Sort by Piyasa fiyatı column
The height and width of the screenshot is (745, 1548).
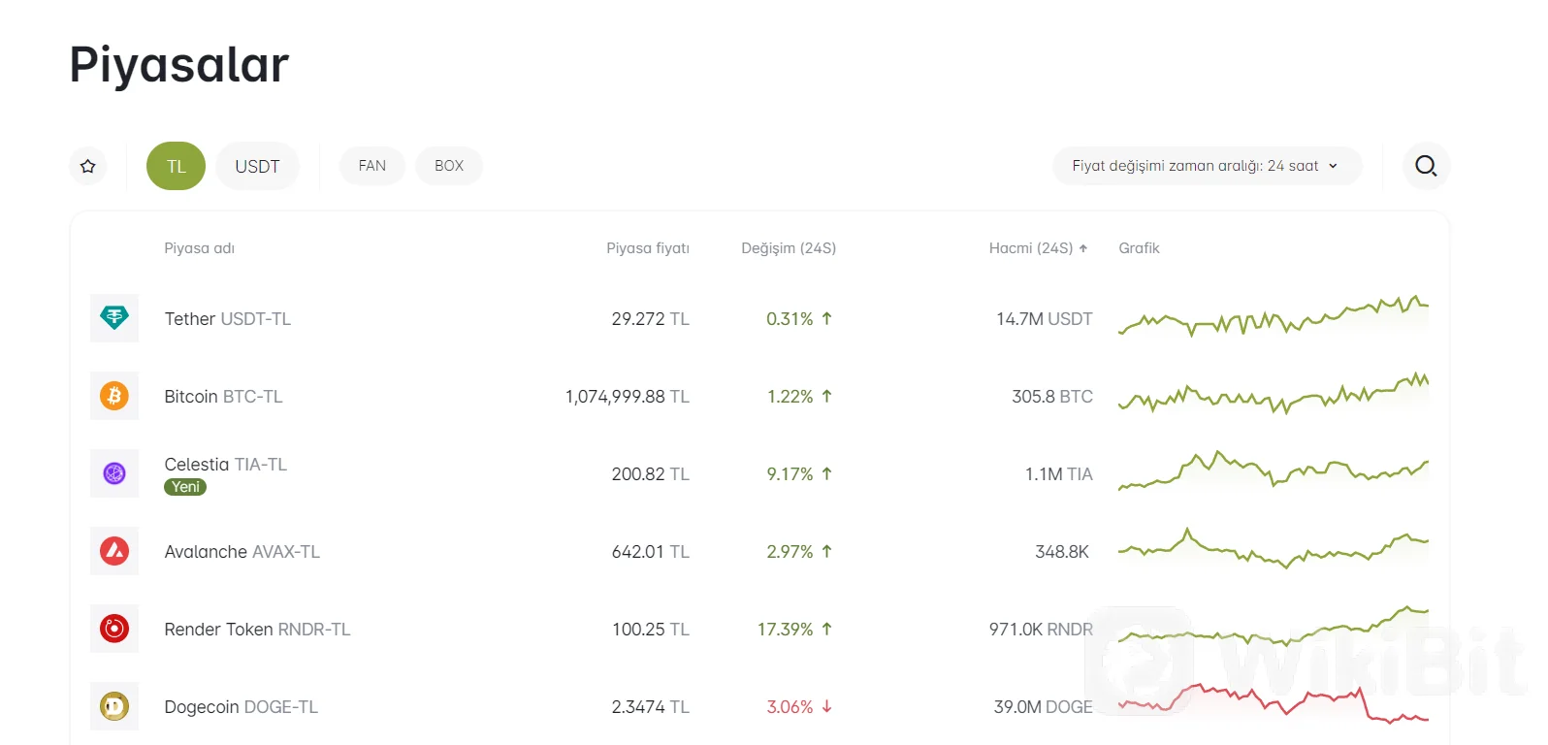647,248
